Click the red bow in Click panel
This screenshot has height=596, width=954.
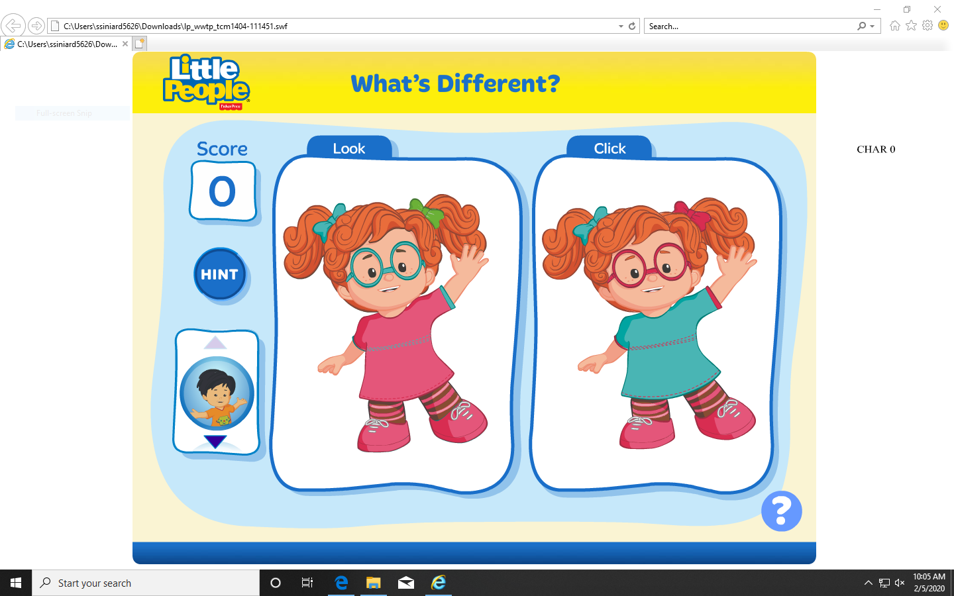[x=692, y=217]
